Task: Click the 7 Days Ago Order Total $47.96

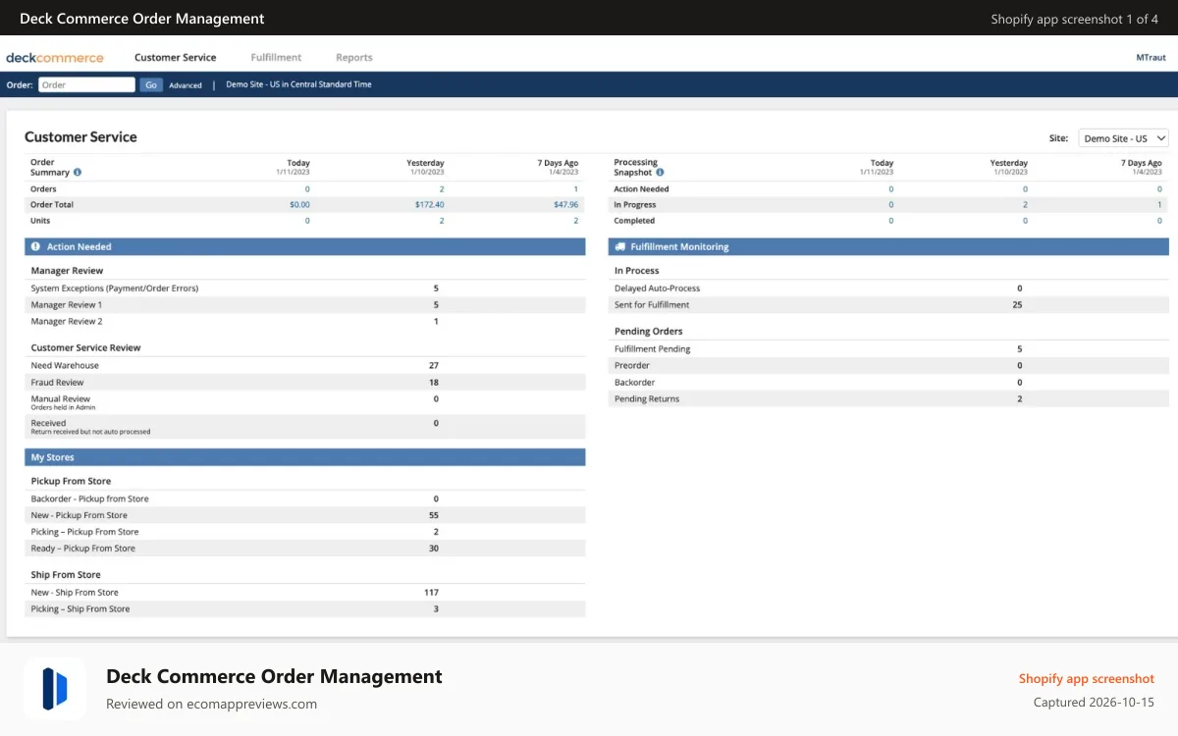Action: (x=565, y=205)
